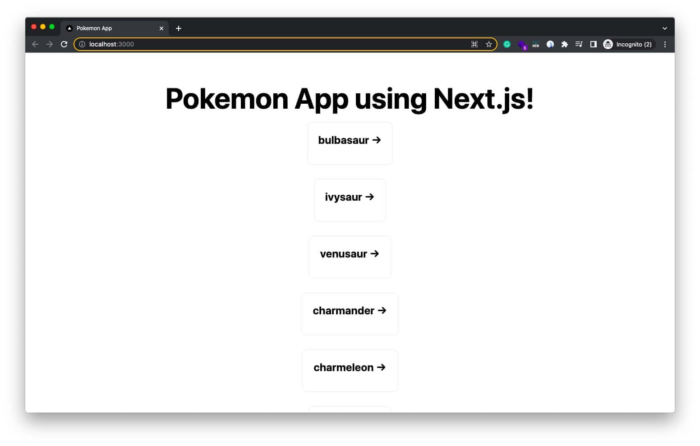The image size is (700, 446).
Task: Reload the Pokemon App page
Action: [x=64, y=44]
